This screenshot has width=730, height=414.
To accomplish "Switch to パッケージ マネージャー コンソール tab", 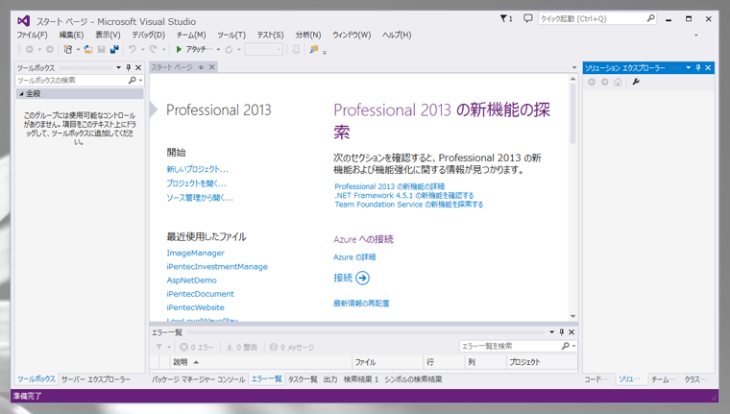I will pos(198,379).
